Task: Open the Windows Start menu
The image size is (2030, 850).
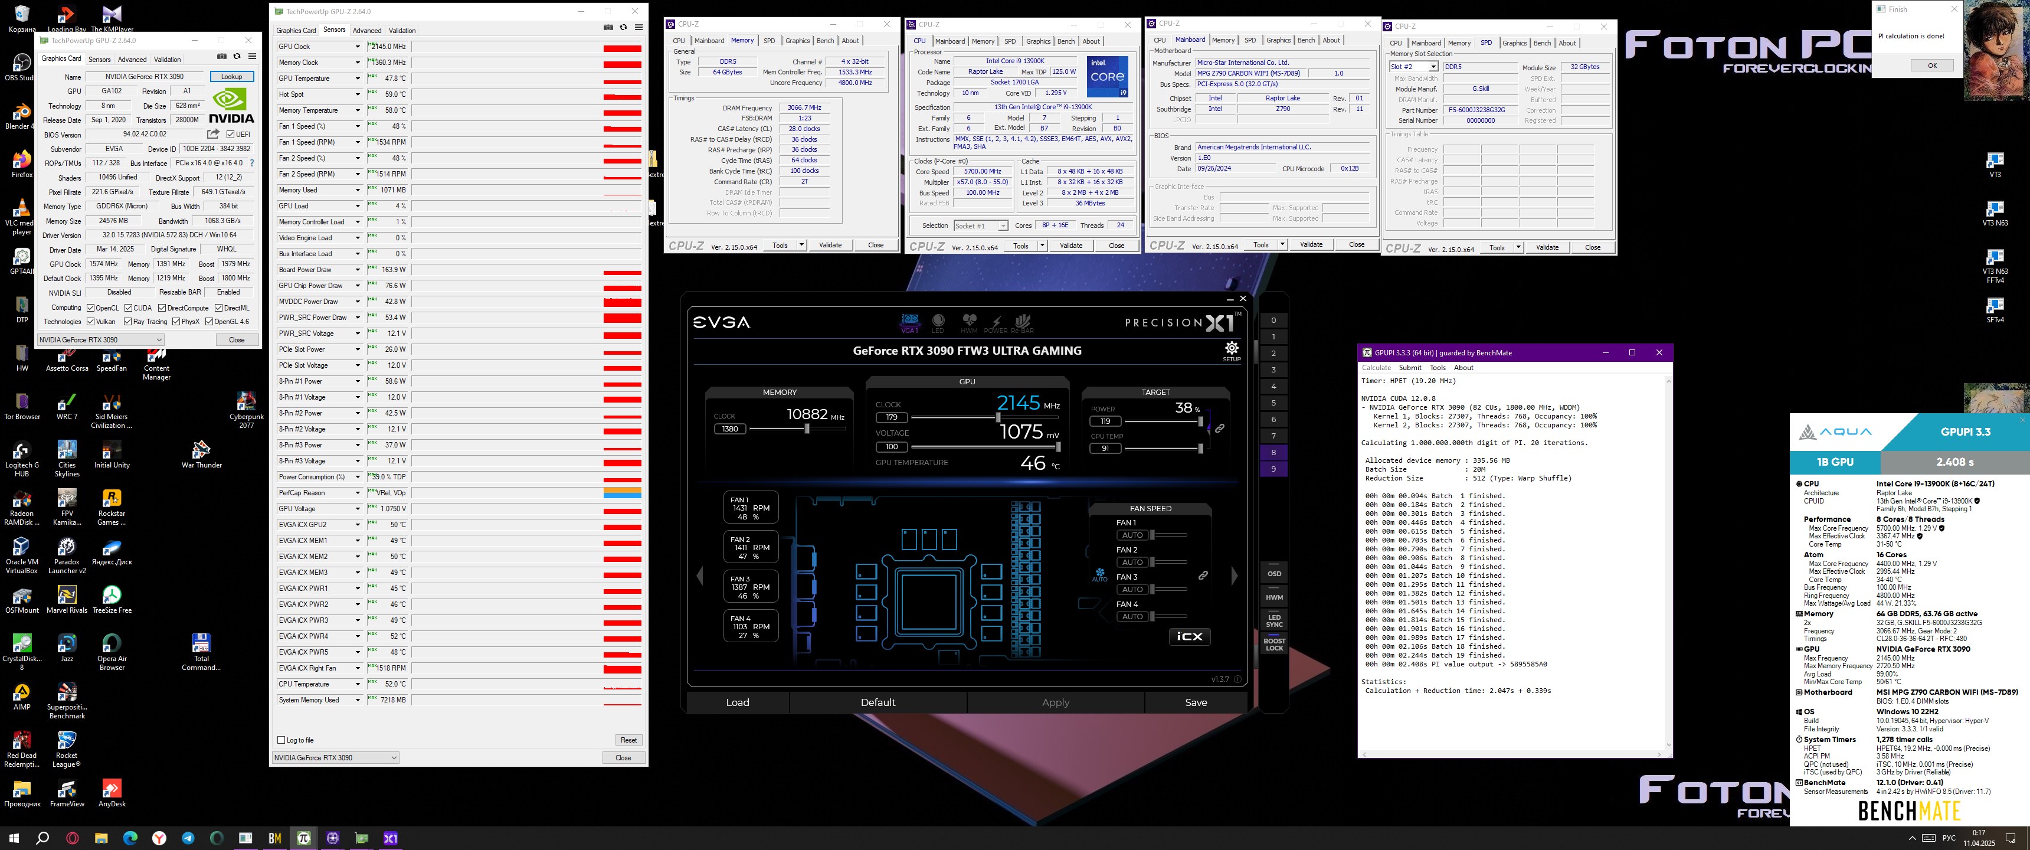Action: click(x=14, y=838)
